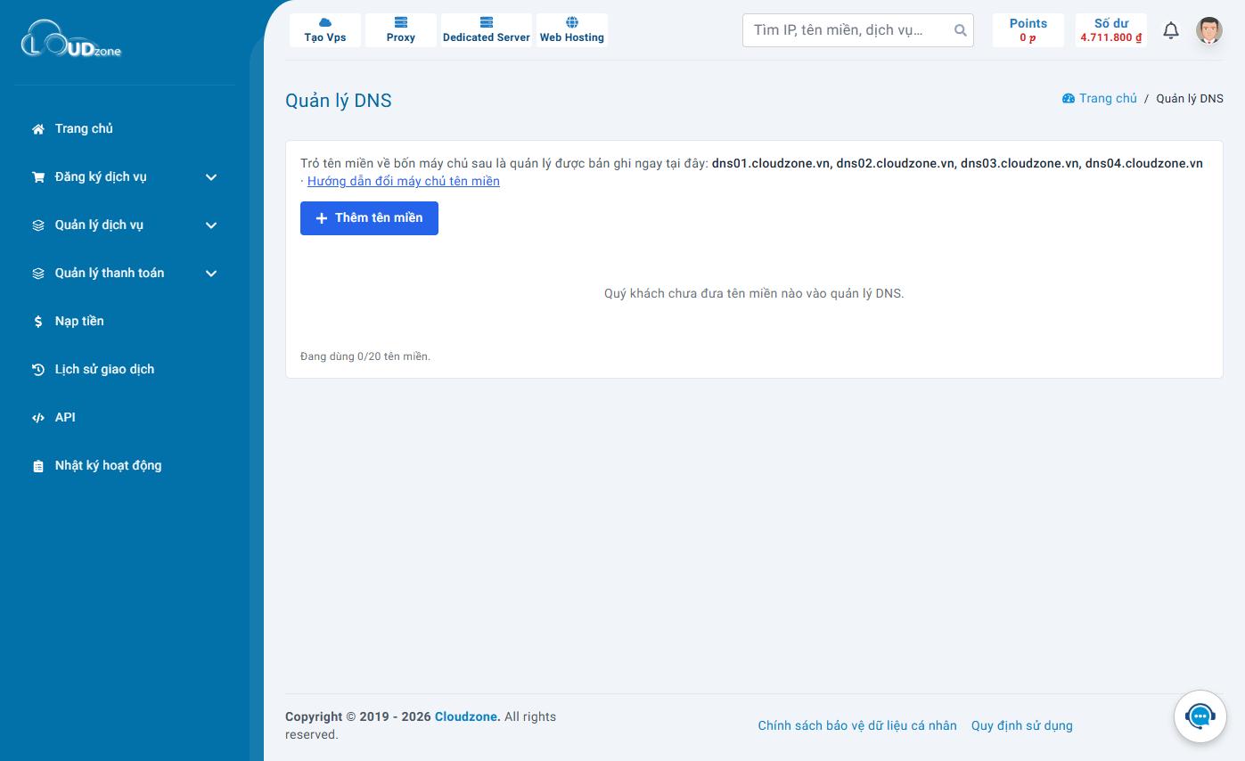Viewport: 1245px width, 761px height.
Task: Click the API code icon
Action: [38, 418]
